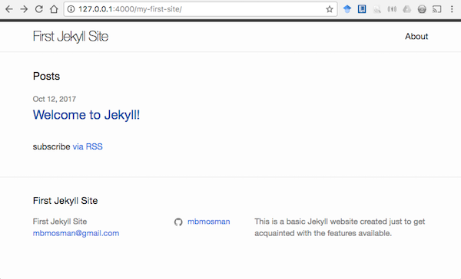Click the First Jekyll Site header title
This screenshot has width=461, height=279.
(71, 36)
